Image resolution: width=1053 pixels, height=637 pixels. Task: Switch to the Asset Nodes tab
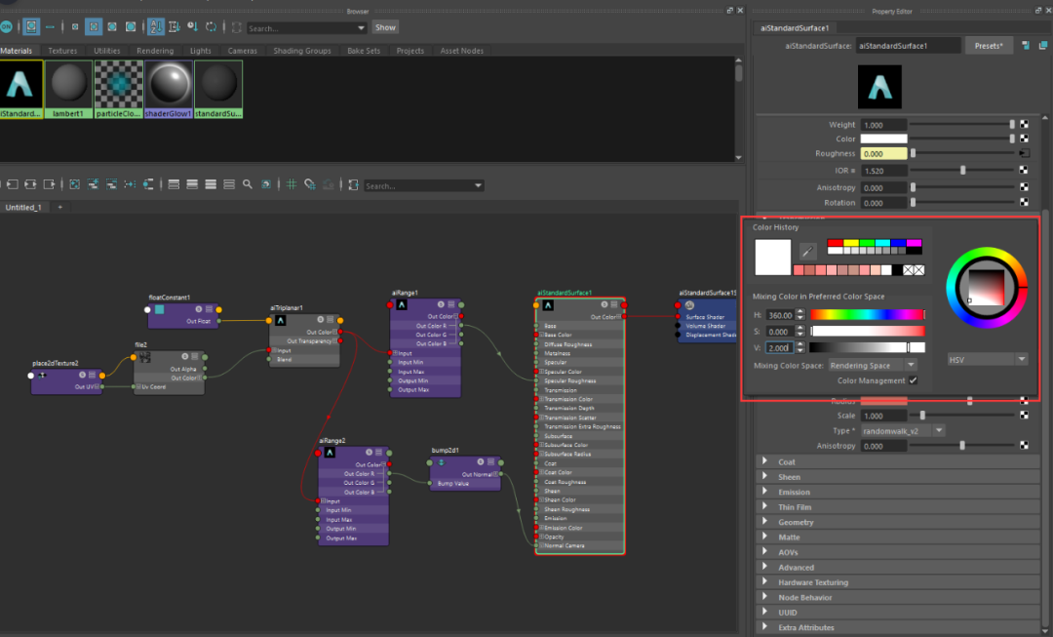[x=461, y=51]
